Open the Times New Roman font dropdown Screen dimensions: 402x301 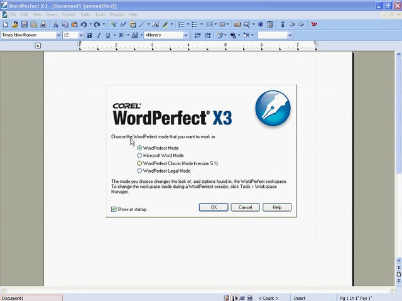pyautogui.click(x=58, y=35)
